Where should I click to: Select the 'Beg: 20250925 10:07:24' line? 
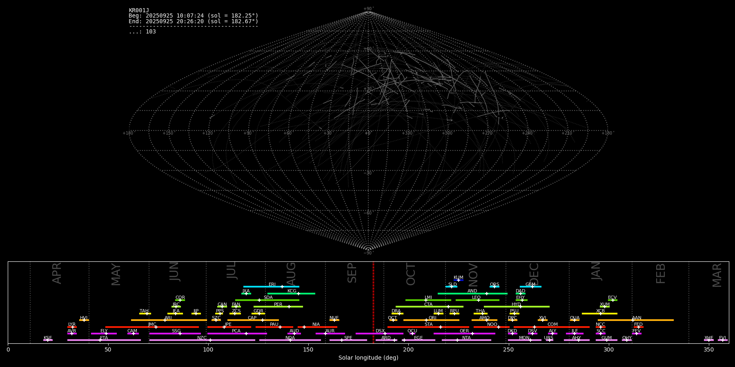pyautogui.click(x=194, y=16)
